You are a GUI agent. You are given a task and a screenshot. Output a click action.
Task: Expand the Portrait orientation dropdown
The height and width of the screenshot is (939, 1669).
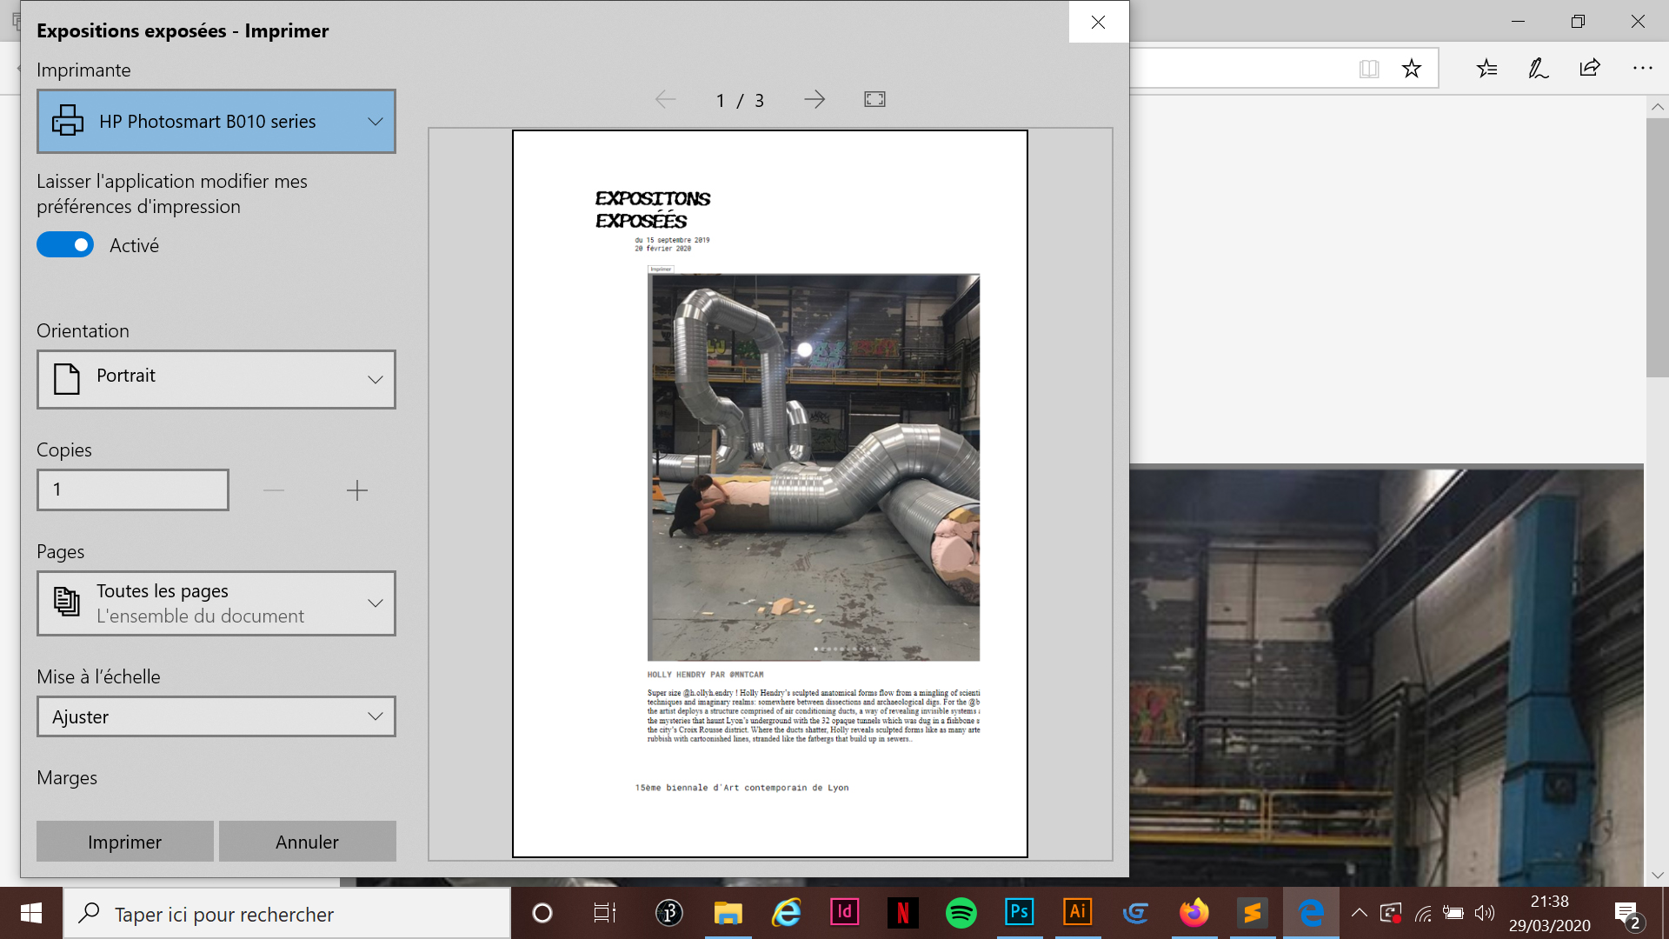click(x=216, y=379)
